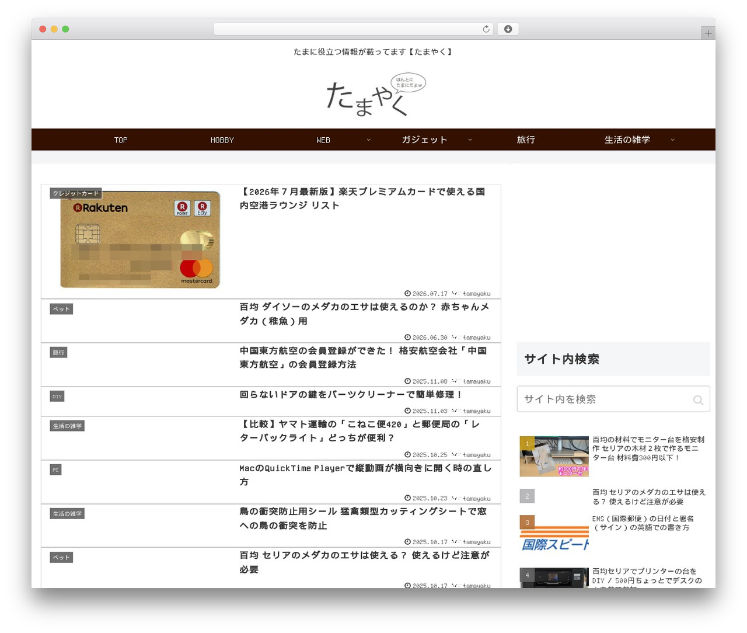Expand the ガジェット menu chevron
This screenshot has height=633, width=747.
tap(470, 140)
